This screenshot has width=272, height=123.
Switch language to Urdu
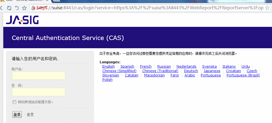click(246, 67)
